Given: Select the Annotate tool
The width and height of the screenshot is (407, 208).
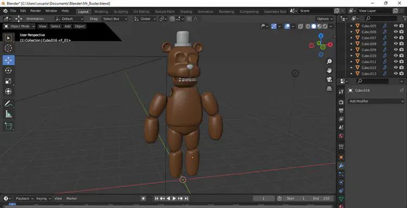Looking at the screenshot, I should (8, 103).
